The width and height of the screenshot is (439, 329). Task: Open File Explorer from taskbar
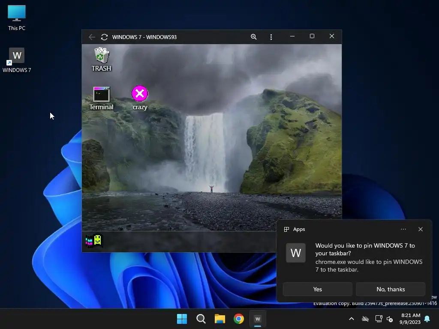220,319
